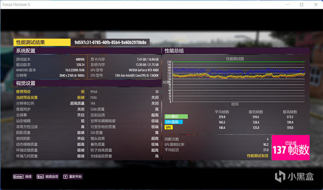Minimize the Forza Horizon 5 window

coord(288,5)
